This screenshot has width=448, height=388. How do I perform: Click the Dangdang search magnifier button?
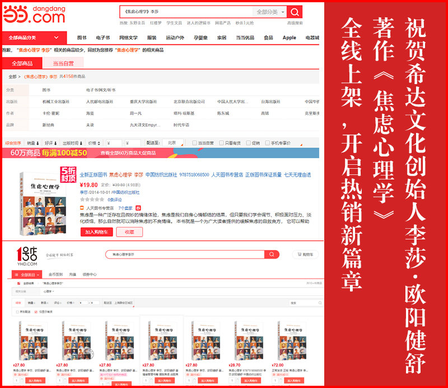(x=295, y=12)
